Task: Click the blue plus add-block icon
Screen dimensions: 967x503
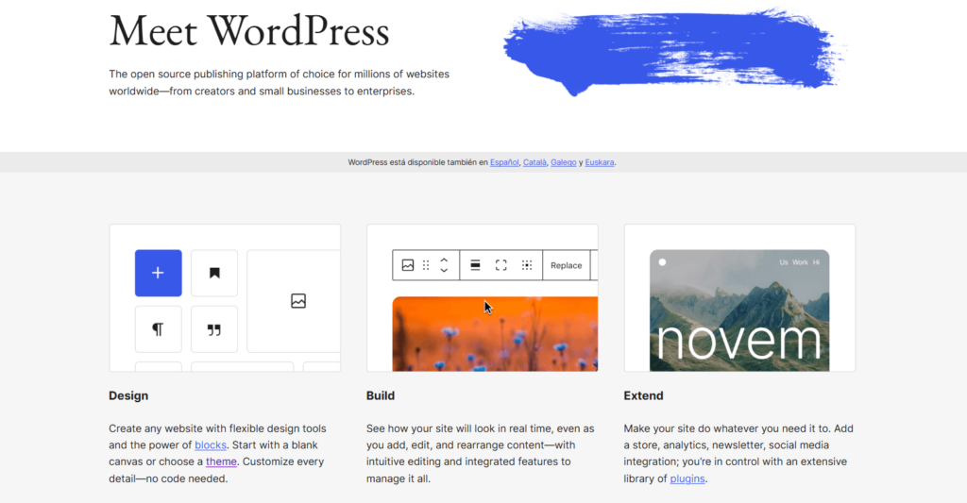Action: click(159, 273)
